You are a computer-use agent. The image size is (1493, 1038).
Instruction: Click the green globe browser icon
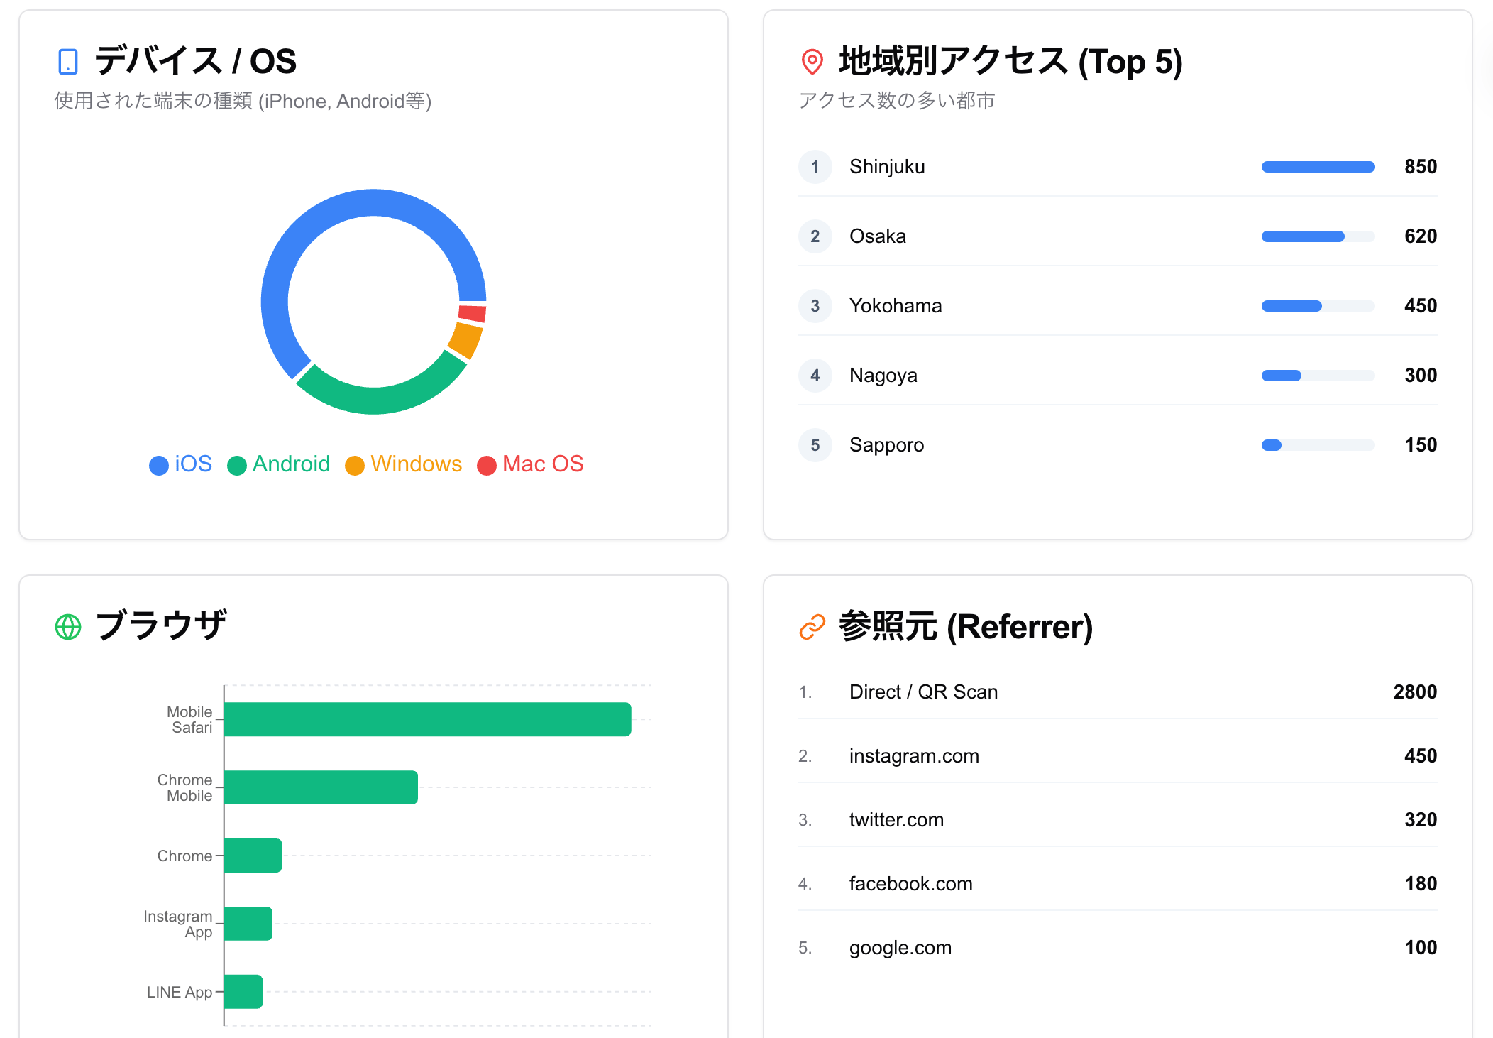pos(68,627)
